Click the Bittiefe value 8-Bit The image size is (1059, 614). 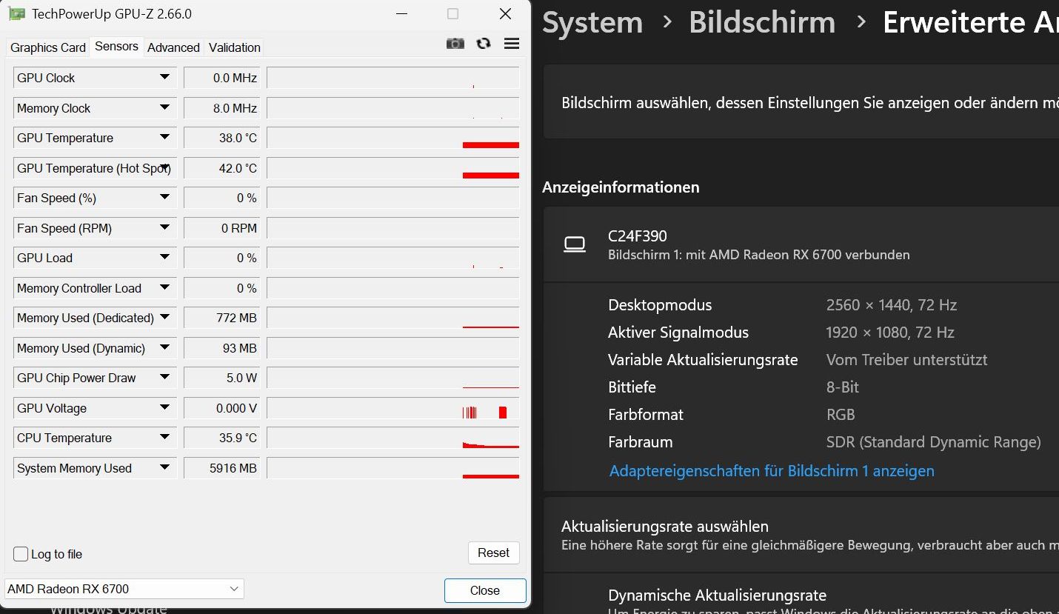(843, 387)
